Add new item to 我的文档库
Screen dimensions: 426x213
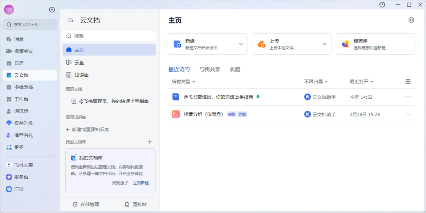(x=150, y=142)
